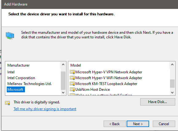Click the Manufacturer list scrollbar thumb
178x131 pixels.
coord(63,81)
